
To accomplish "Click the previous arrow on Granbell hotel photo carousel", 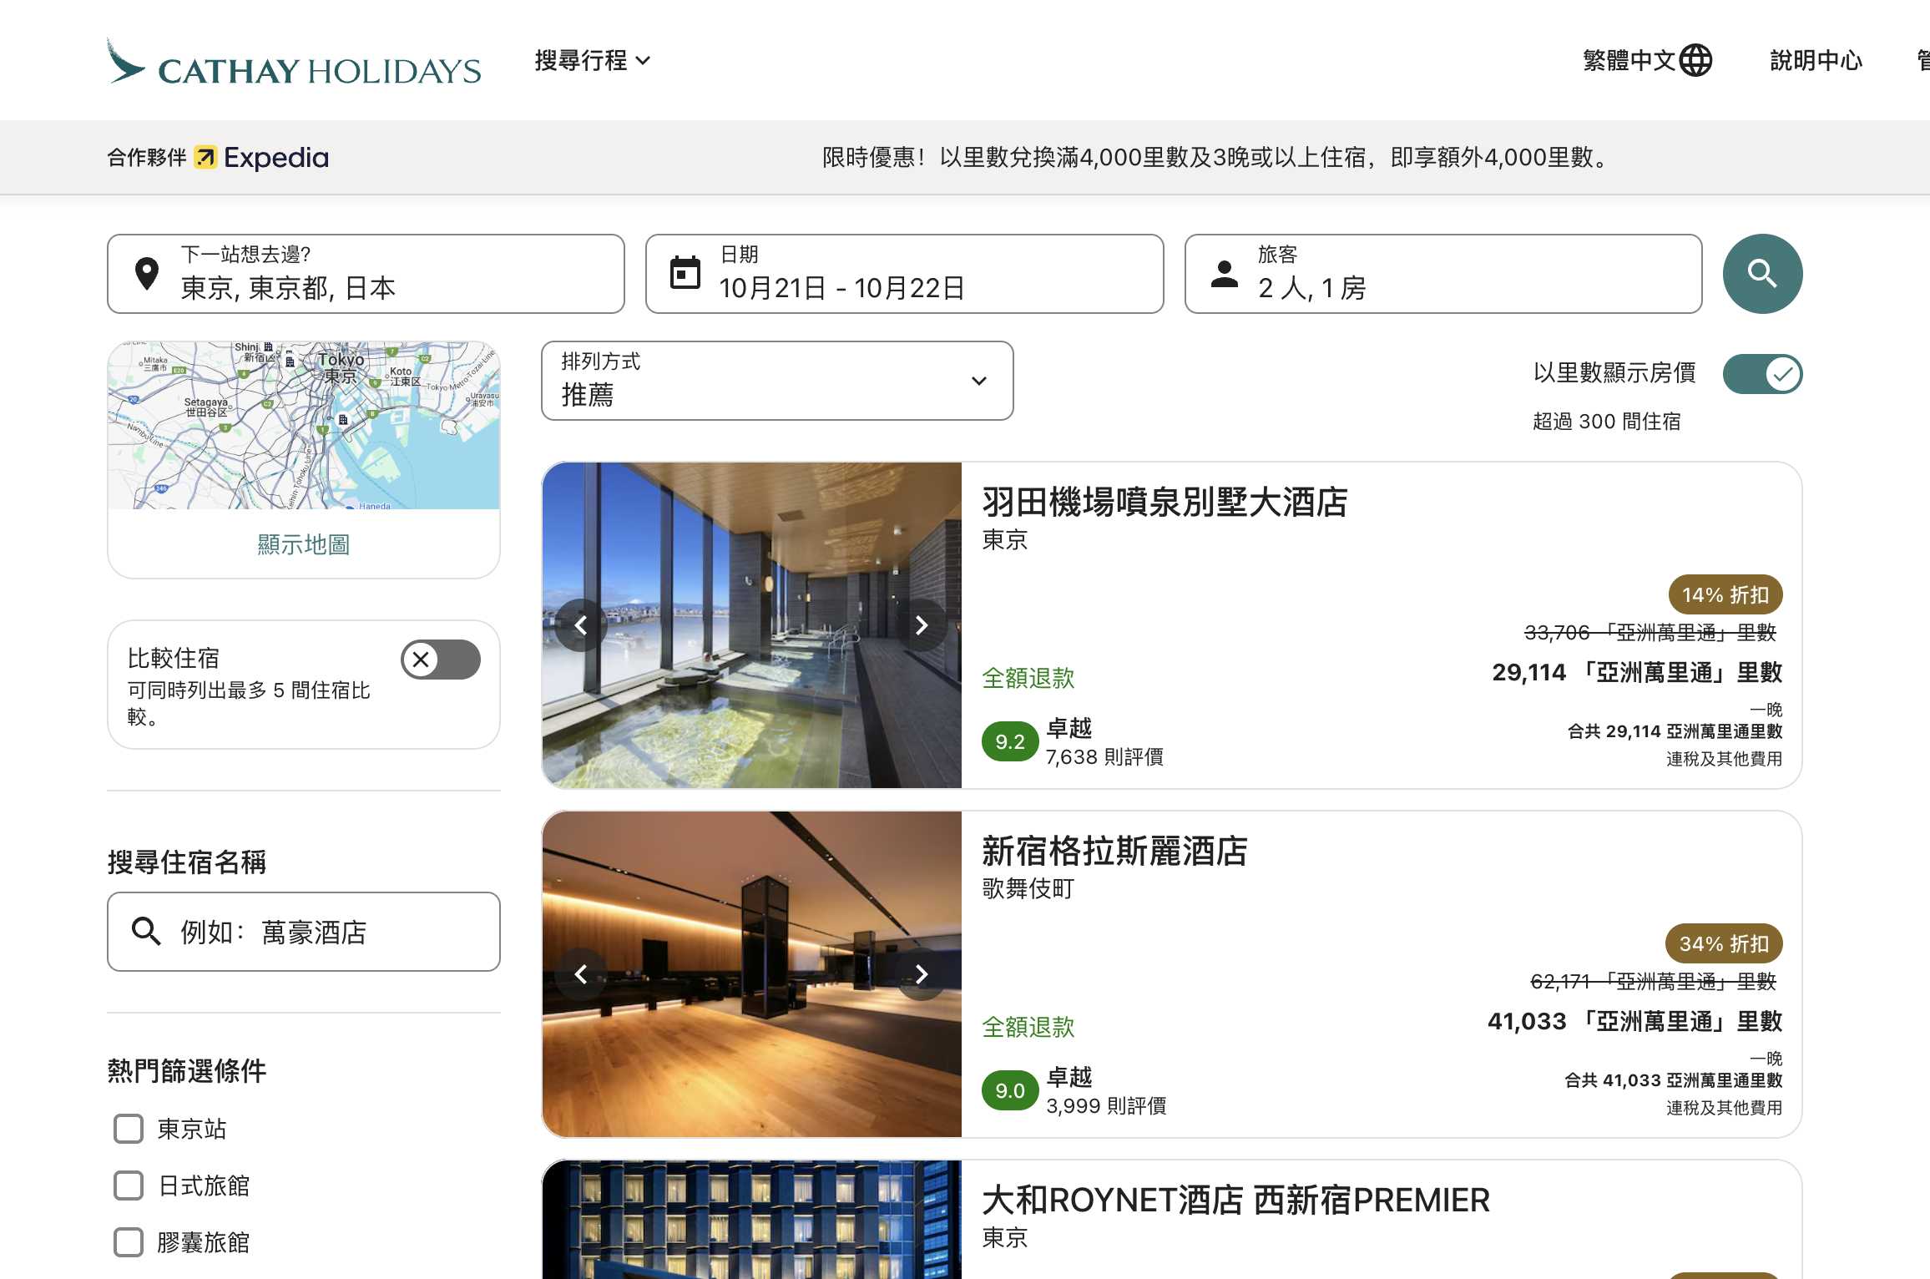I will pos(582,974).
